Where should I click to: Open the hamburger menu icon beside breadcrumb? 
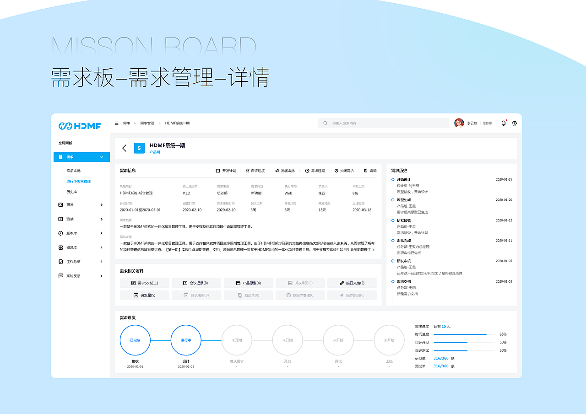(116, 123)
